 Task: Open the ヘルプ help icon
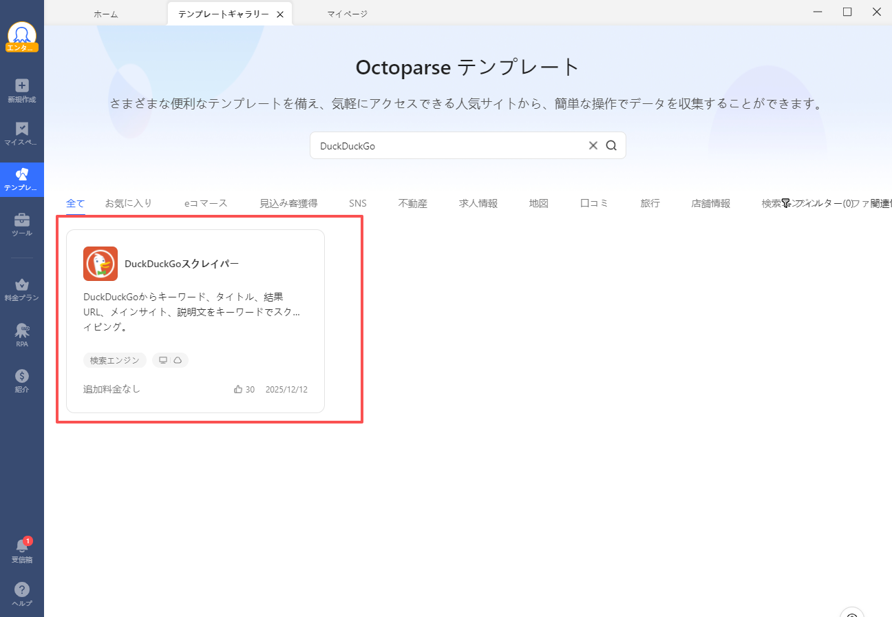[x=22, y=591]
